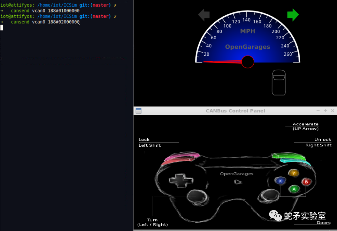Click the 140 mark on speedometer
Image resolution: width=337 pixels, height=231 pixels.
[x=247, y=20]
